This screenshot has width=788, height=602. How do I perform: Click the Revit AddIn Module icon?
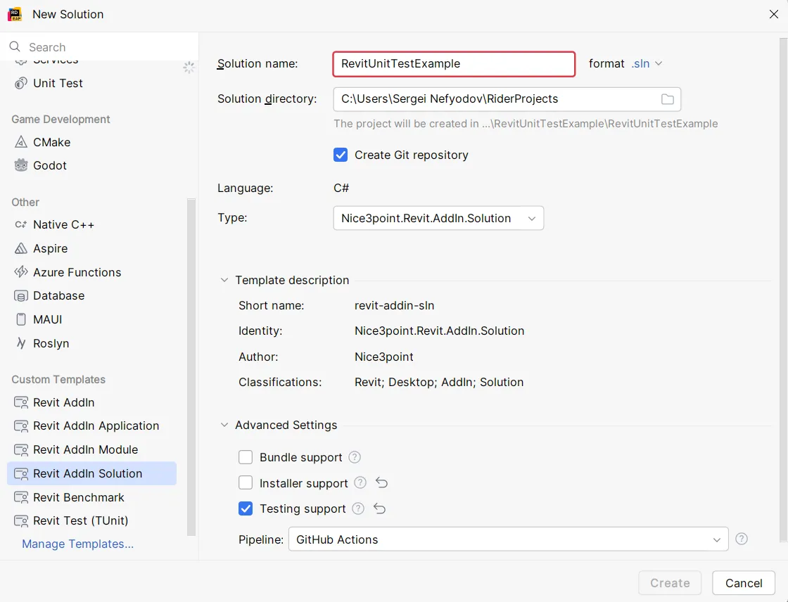tap(21, 449)
